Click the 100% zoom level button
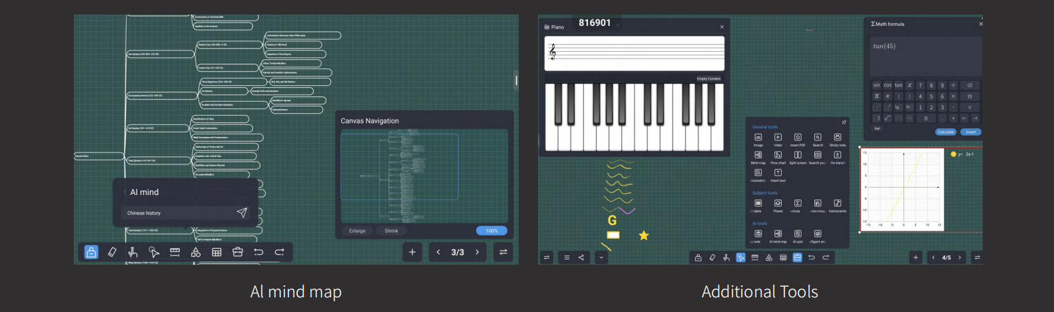 pyautogui.click(x=491, y=231)
